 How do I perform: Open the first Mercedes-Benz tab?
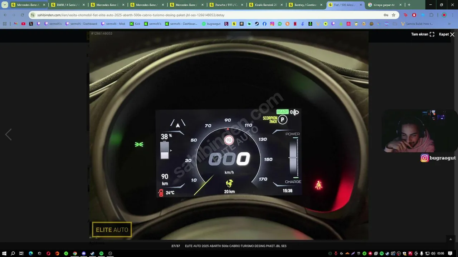click(28, 5)
